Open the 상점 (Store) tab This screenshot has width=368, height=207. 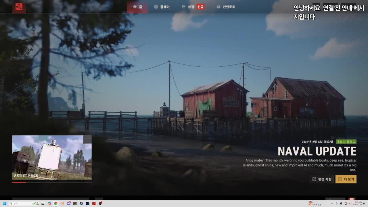[188, 7]
